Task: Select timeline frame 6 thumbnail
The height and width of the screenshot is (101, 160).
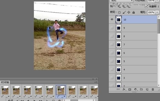Action: (x=16, y=90)
